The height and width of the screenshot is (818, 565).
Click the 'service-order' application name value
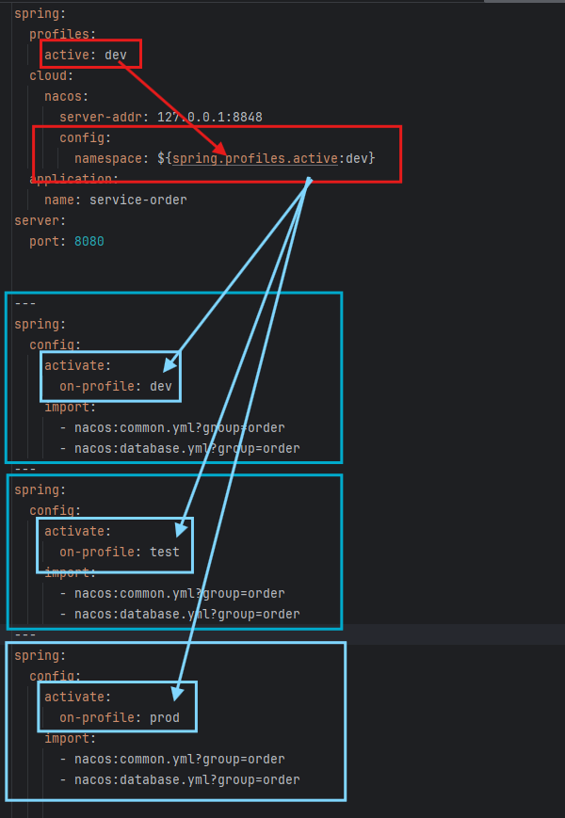click(137, 200)
